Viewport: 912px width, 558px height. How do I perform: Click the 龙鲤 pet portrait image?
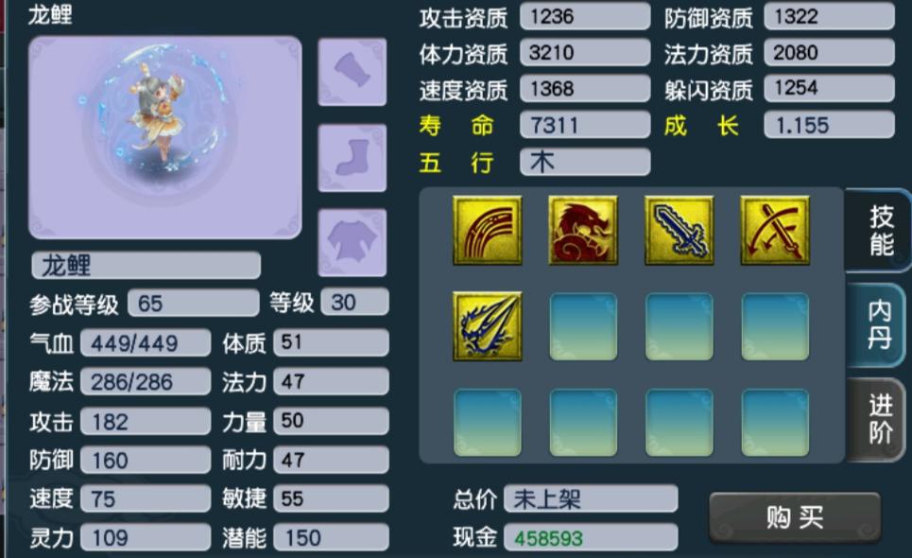(x=165, y=137)
